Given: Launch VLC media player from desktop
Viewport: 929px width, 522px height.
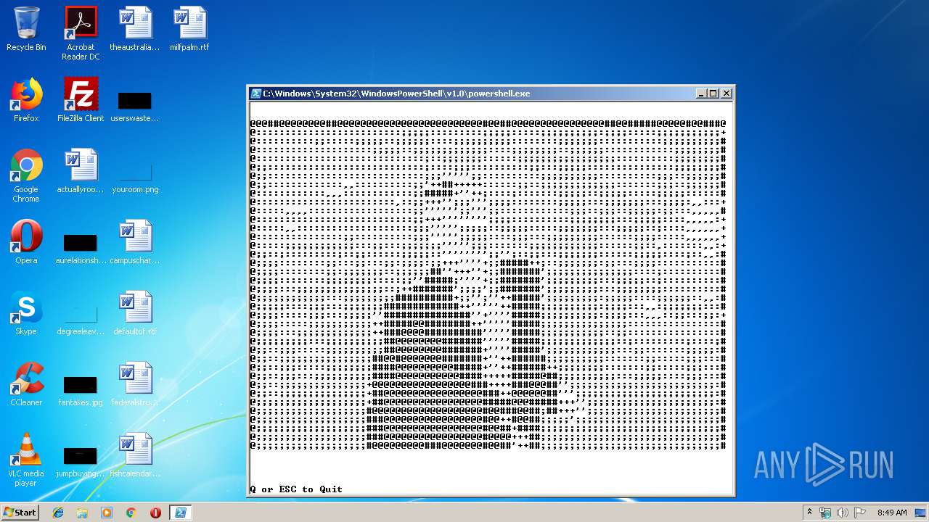Looking at the screenshot, I should click(26, 460).
